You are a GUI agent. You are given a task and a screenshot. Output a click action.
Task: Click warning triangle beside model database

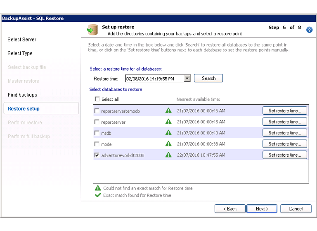click(168, 144)
